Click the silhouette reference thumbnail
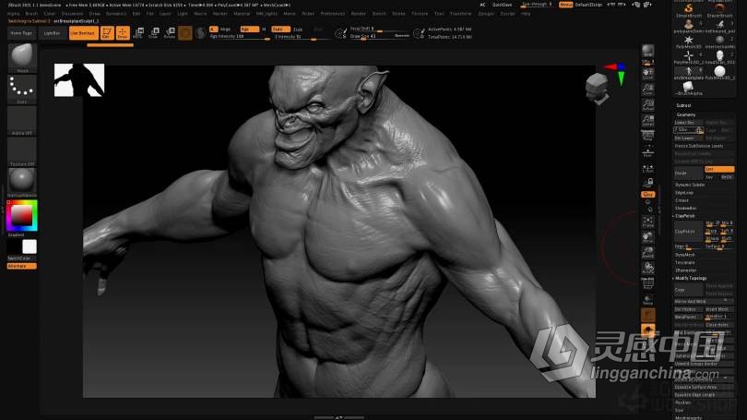This screenshot has height=420, width=747. pyautogui.click(x=79, y=79)
